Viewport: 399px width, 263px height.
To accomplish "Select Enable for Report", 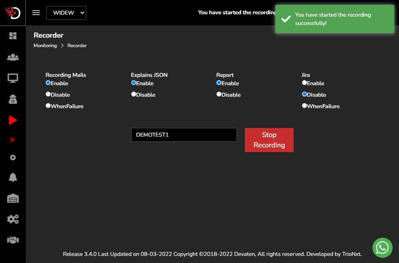I will click(x=219, y=83).
